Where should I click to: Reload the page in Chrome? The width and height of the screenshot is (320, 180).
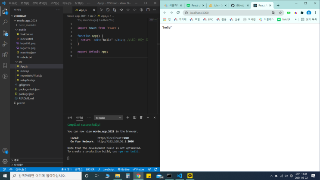tap(178, 12)
